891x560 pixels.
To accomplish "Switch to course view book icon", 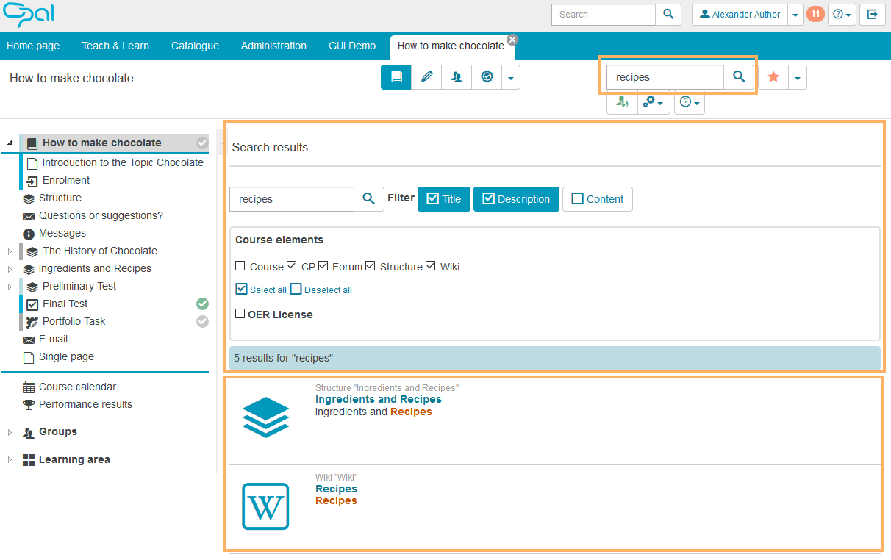I will (396, 77).
